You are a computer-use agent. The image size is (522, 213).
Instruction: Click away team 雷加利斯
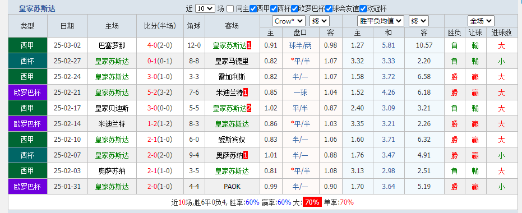pyautogui.click(x=232, y=77)
